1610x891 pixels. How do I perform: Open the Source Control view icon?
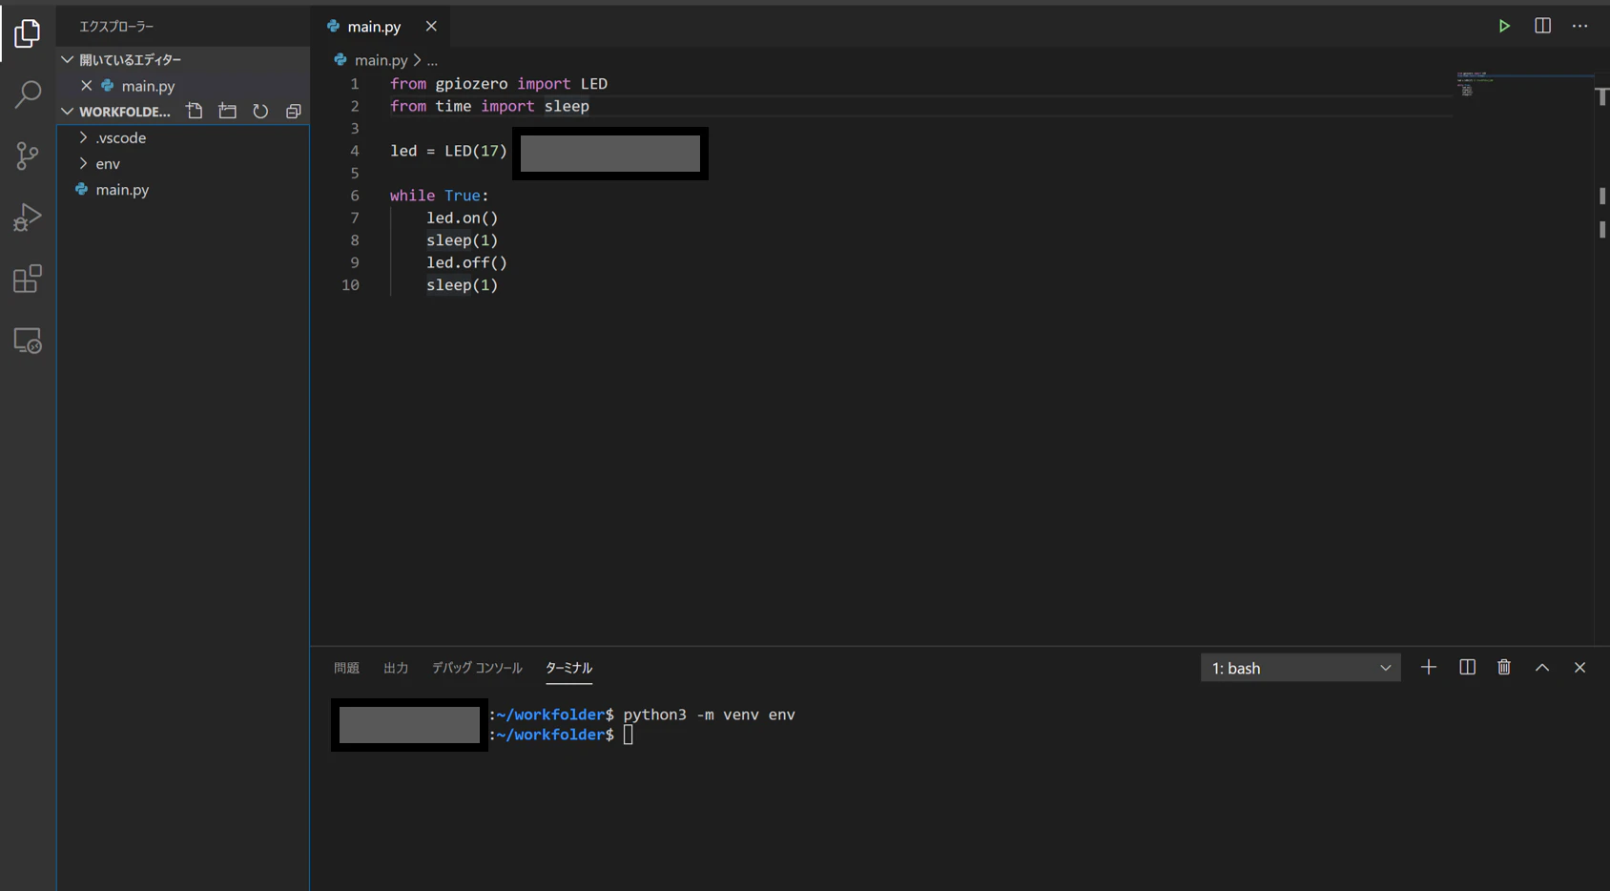[28, 155]
